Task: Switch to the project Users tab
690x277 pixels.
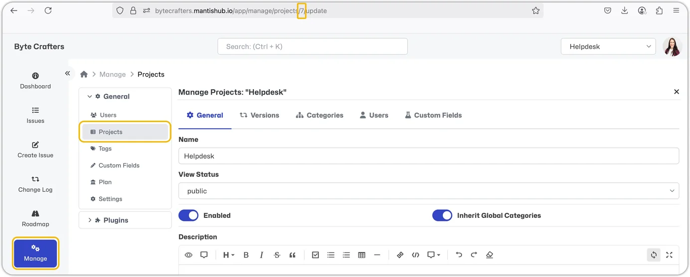Action: (x=374, y=115)
